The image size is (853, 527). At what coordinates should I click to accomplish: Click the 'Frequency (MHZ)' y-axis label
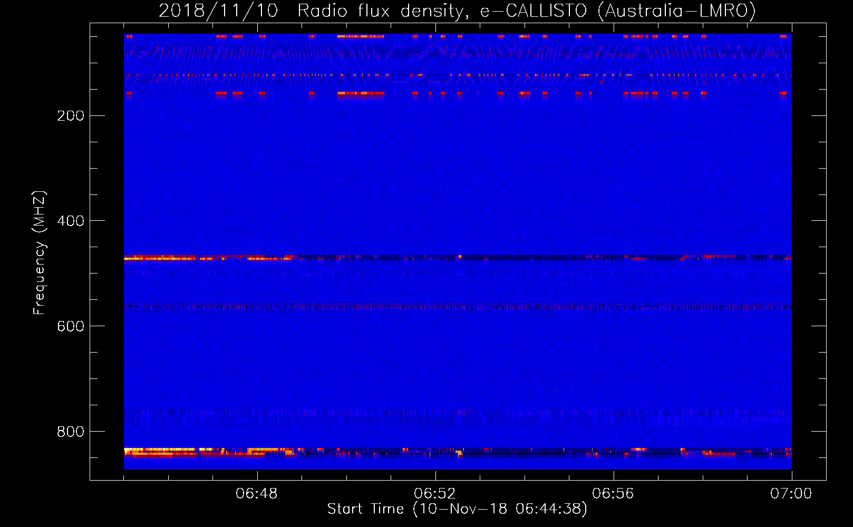point(40,252)
